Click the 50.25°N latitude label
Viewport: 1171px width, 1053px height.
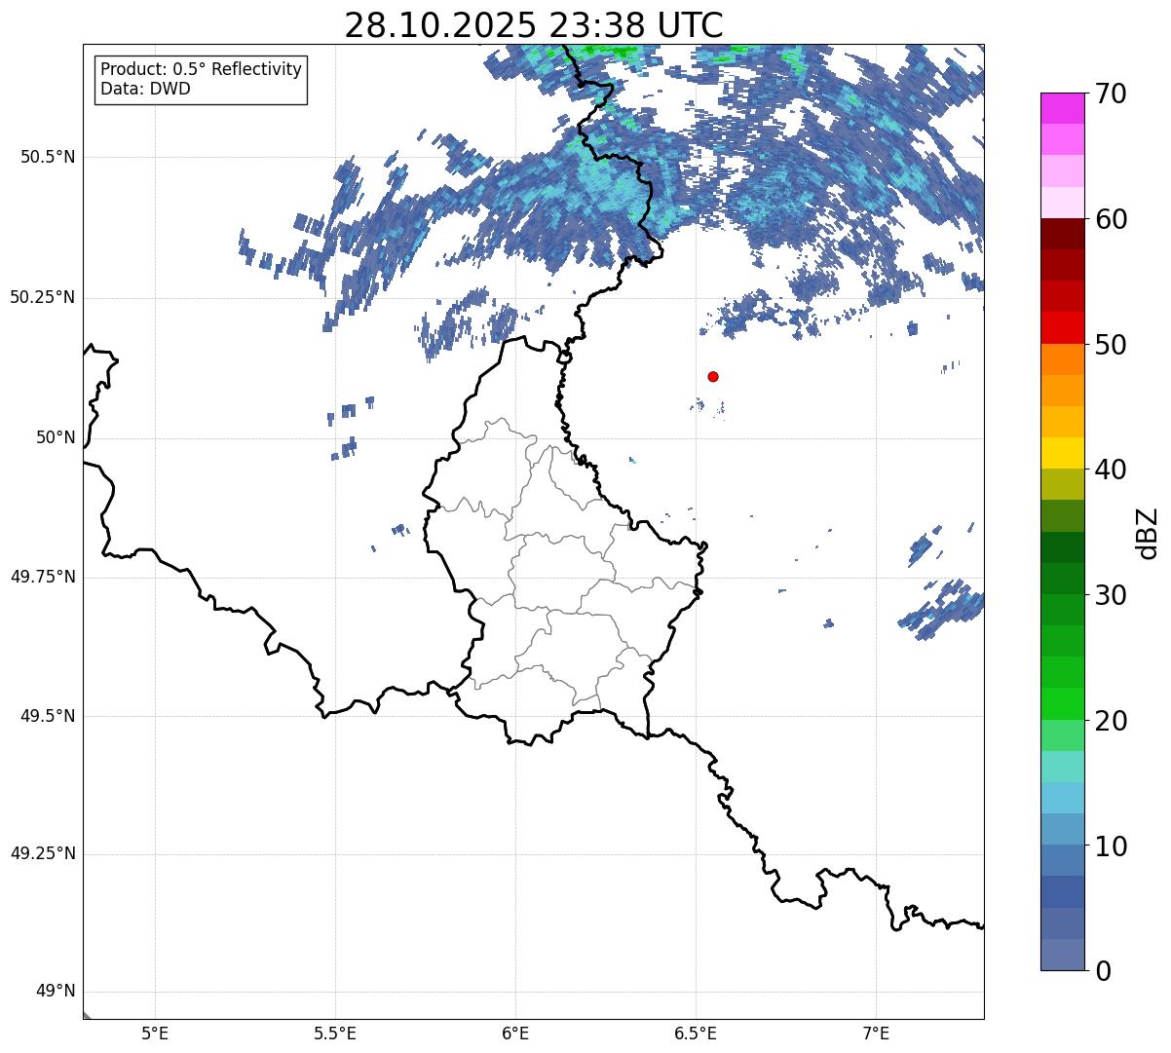(x=42, y=297)
